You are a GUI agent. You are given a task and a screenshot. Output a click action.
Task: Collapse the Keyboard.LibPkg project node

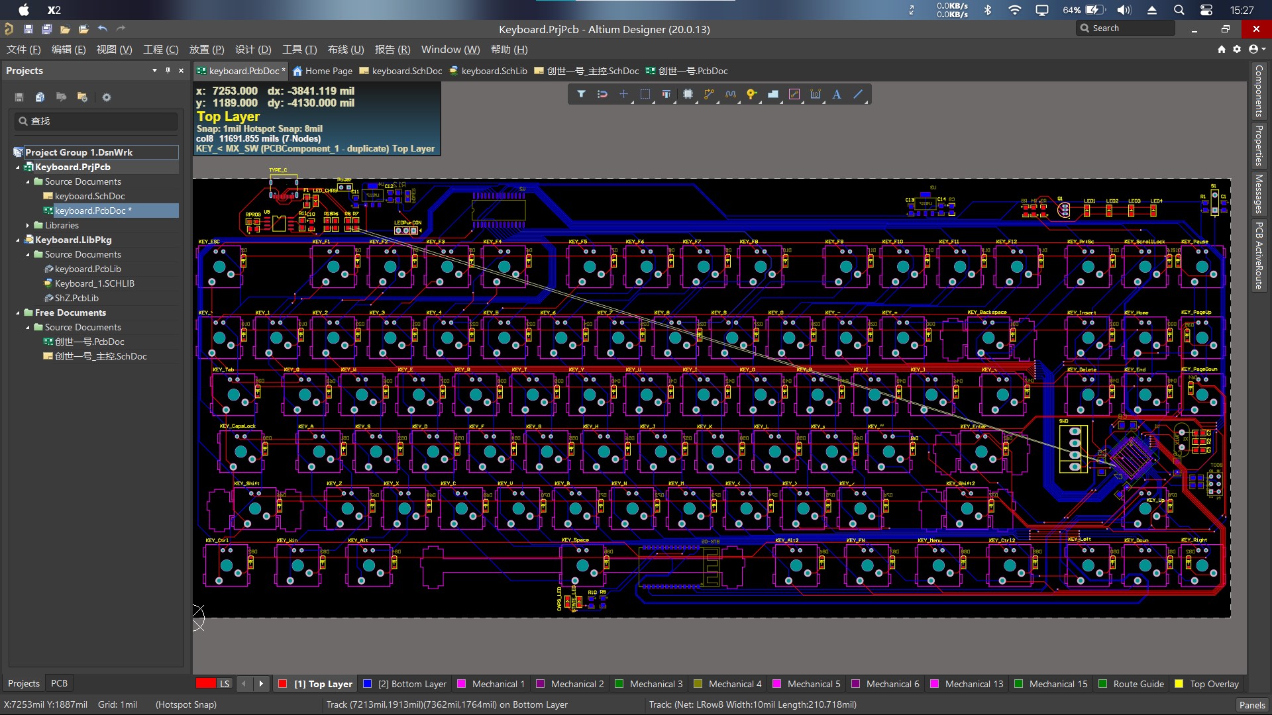tap(18, 240)
